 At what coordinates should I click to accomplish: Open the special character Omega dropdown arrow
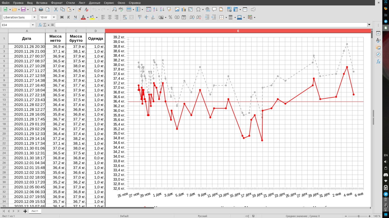(203, 9)
